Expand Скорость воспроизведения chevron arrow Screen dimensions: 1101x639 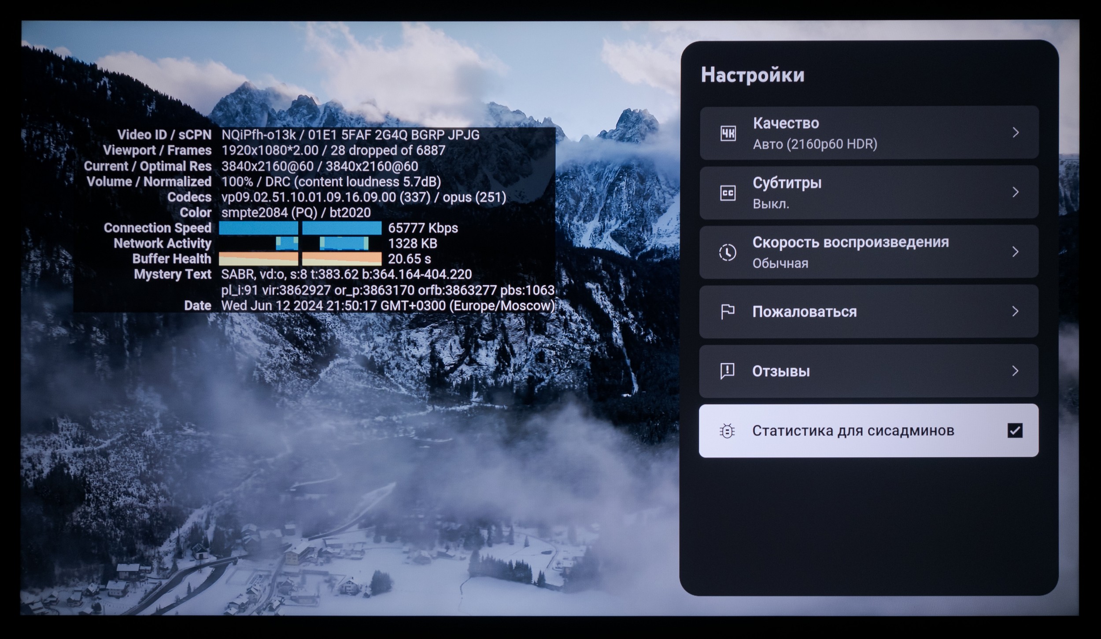pos(1016,251)
